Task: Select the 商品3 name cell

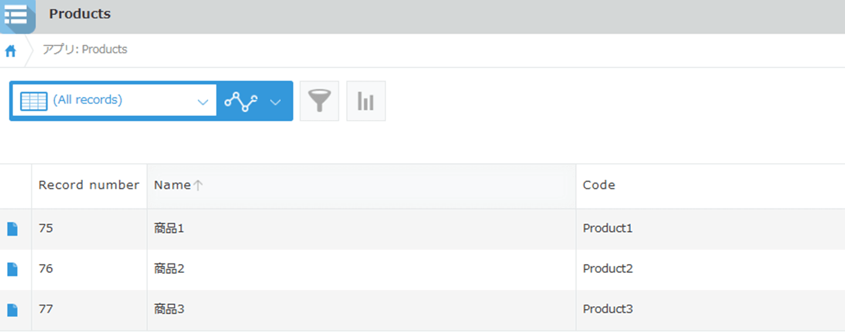Action: 169,309
